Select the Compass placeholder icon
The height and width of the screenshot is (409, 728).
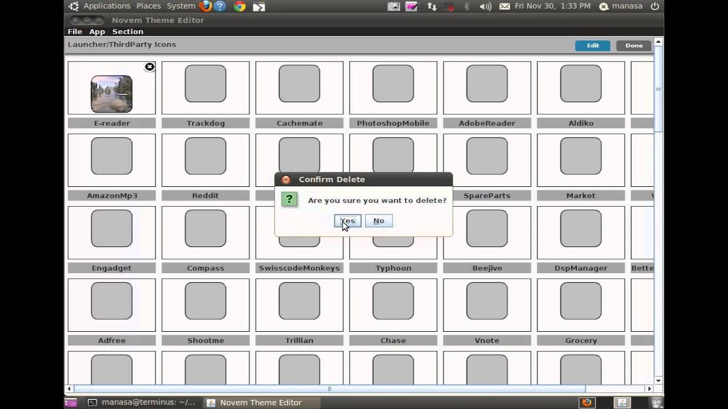tap(205, 228)
